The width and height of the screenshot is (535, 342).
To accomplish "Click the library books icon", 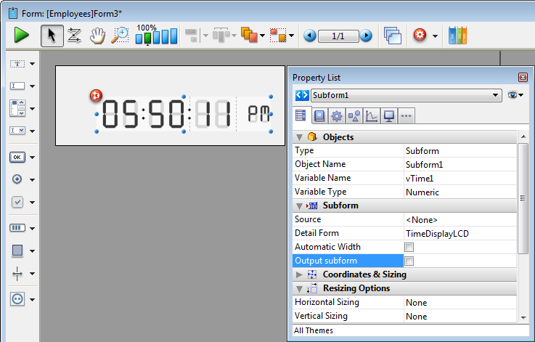I will coord(458,35).
